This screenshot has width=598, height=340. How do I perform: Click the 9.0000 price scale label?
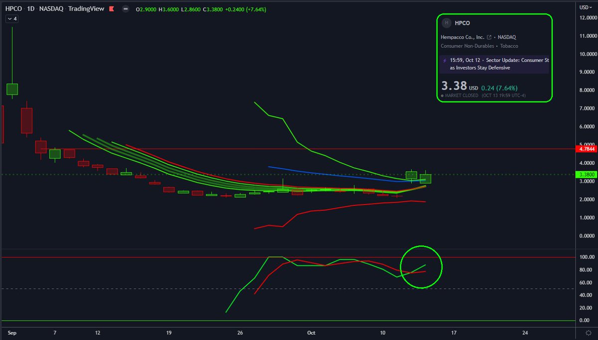coord(588,73)
